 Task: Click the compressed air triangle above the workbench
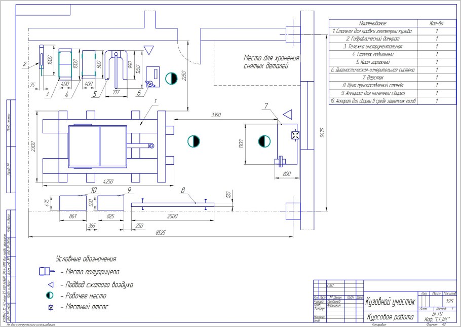[x=287, y=113]
